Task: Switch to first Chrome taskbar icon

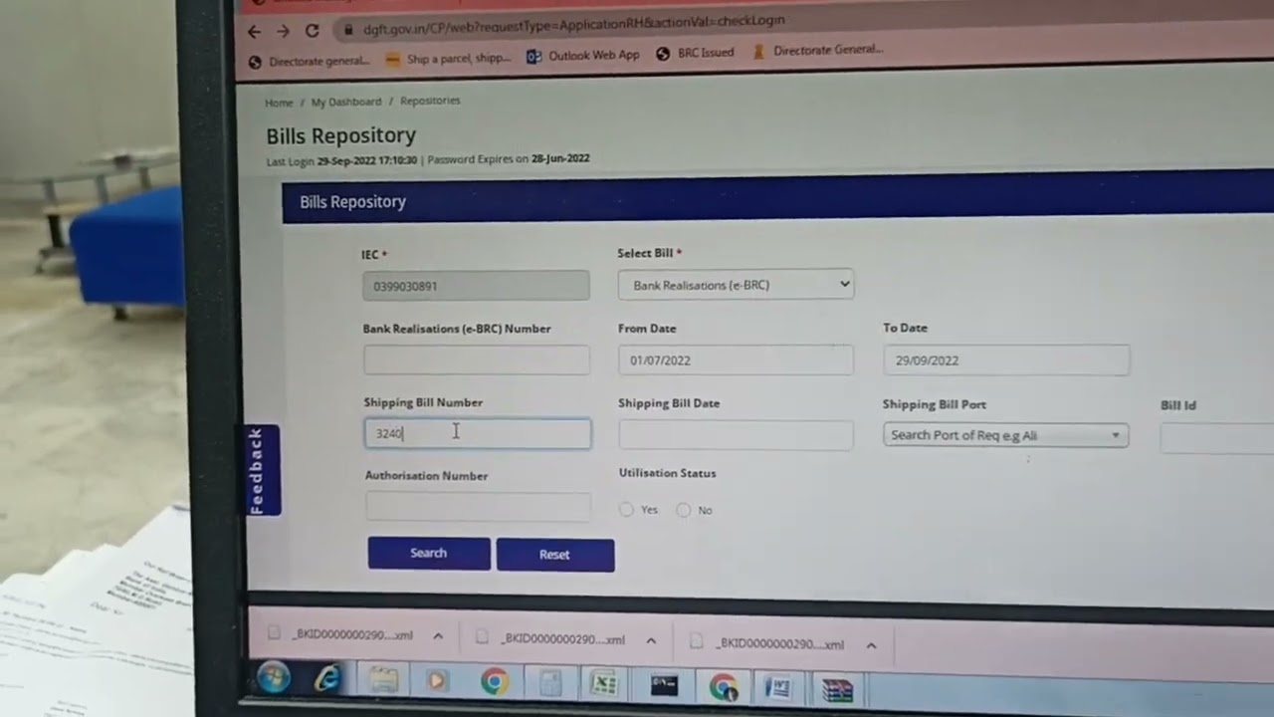Action: pos(494,683)
